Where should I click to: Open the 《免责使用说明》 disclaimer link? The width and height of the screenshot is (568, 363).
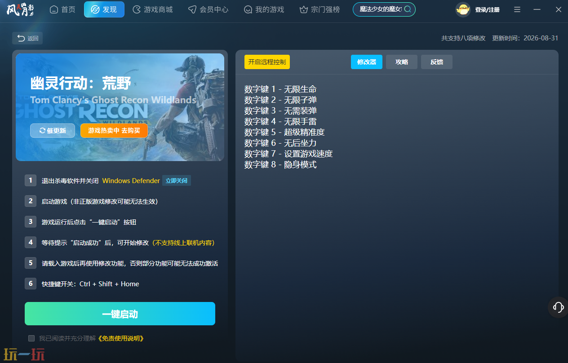(x=120, y=338)
